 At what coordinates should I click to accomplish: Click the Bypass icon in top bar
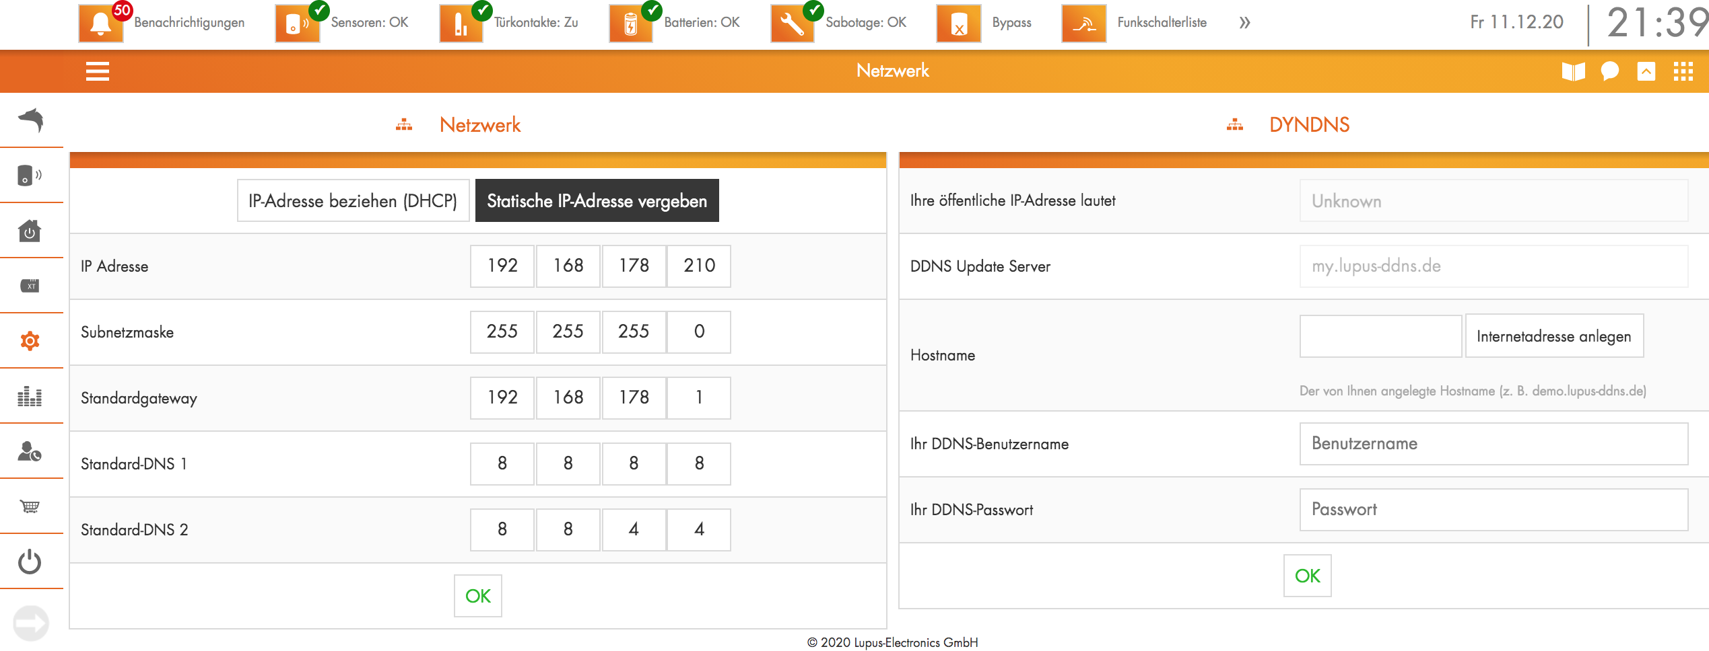pos(958,24)
